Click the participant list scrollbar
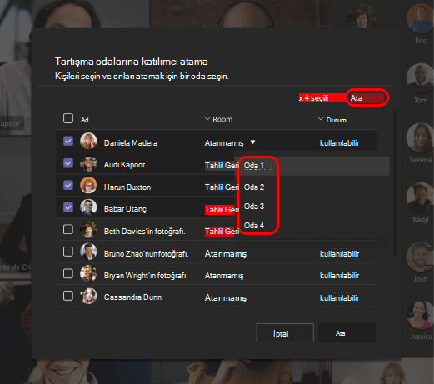 click(395, 182)
